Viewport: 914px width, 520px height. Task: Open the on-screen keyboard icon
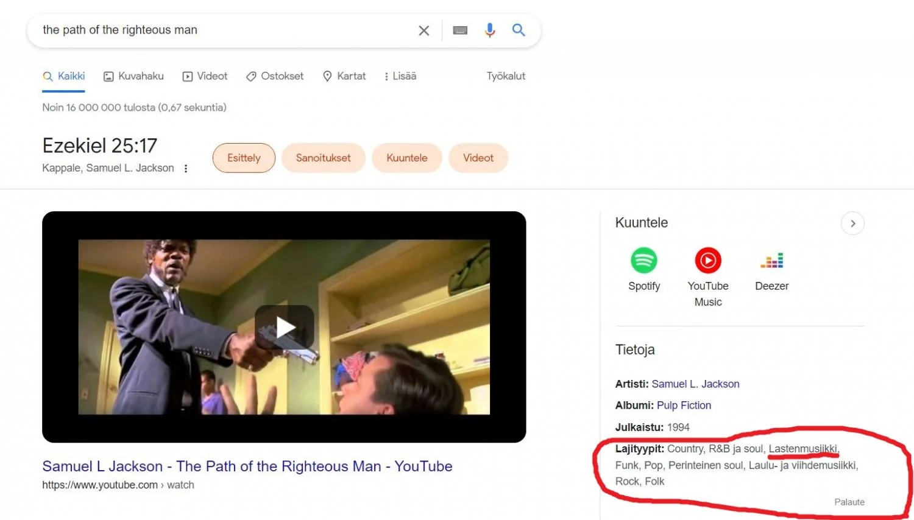pos(460,30)
